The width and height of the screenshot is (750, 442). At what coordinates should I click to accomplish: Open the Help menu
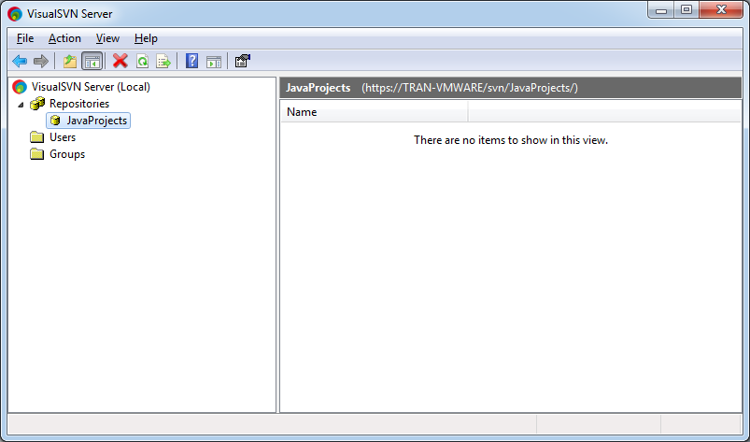[x=146, y=38]
